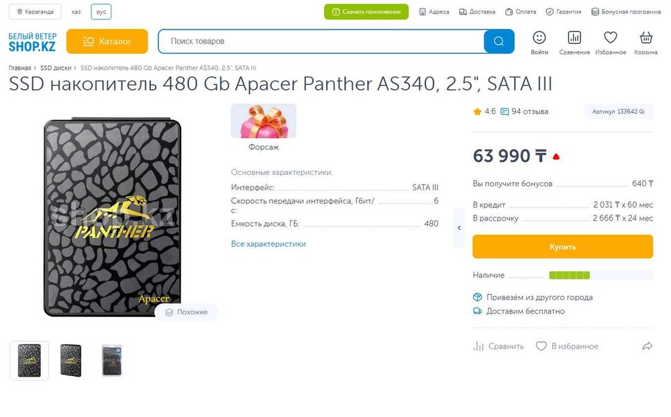Open the Доставка menu item
This screenshot has height=417, width=671.
(477, 12)
